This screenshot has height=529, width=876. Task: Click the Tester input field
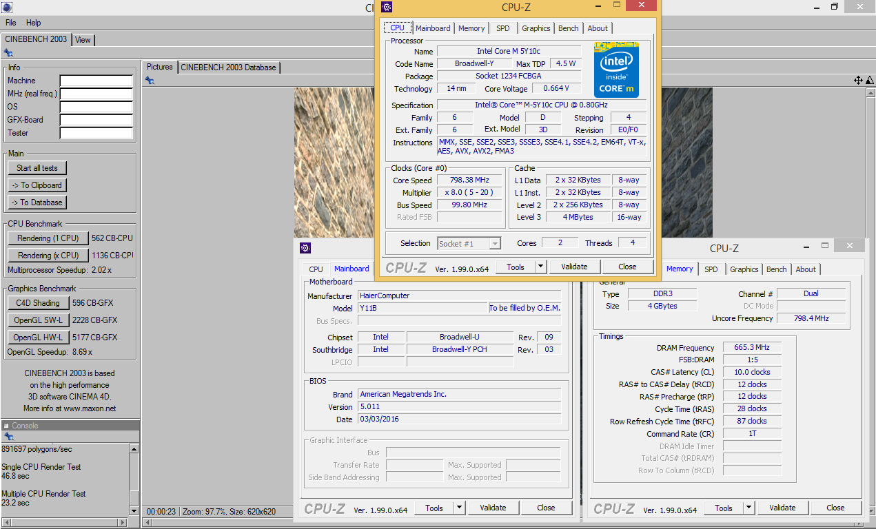(x=96, y=133)
